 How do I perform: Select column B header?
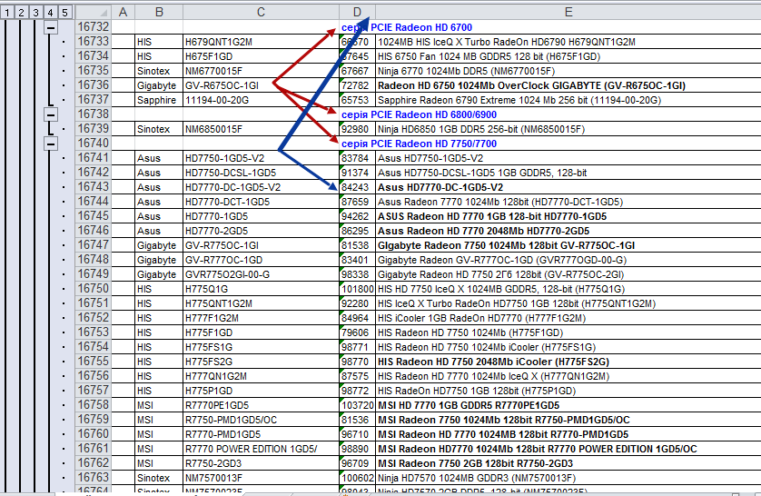[x=159, y=12]
